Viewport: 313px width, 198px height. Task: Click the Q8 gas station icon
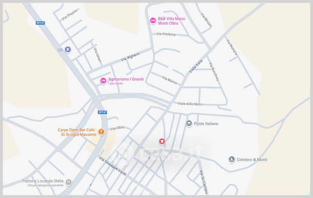tap(68, 49)
